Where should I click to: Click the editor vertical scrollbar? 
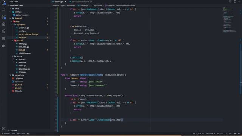coord(241,69)
